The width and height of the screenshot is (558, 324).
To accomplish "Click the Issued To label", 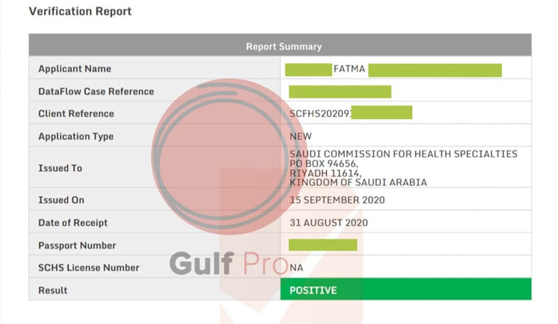I will [x=60, y=168].
